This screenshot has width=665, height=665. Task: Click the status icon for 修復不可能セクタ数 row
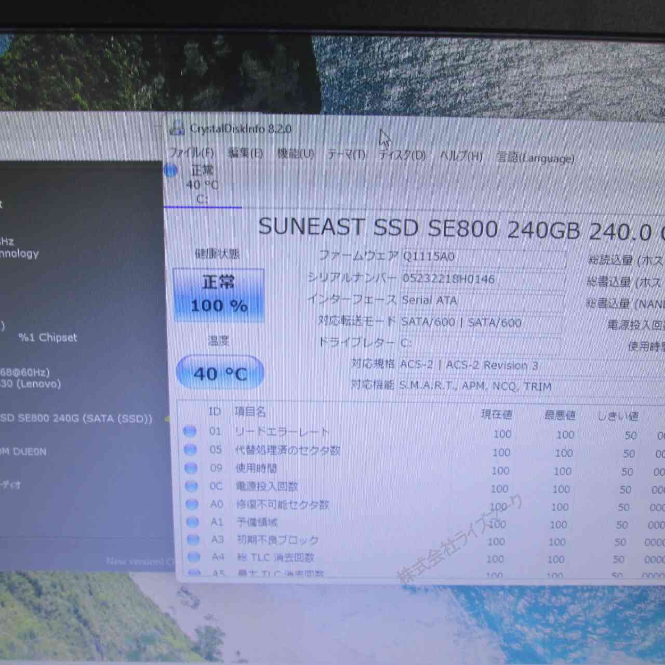point(192,504)
